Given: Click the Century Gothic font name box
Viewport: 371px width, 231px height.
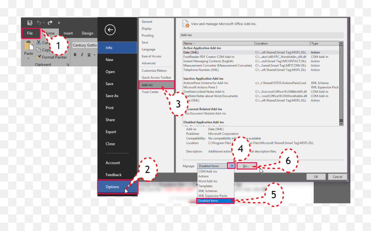Looking at the screenshot, I should click(x=85, y=45).
